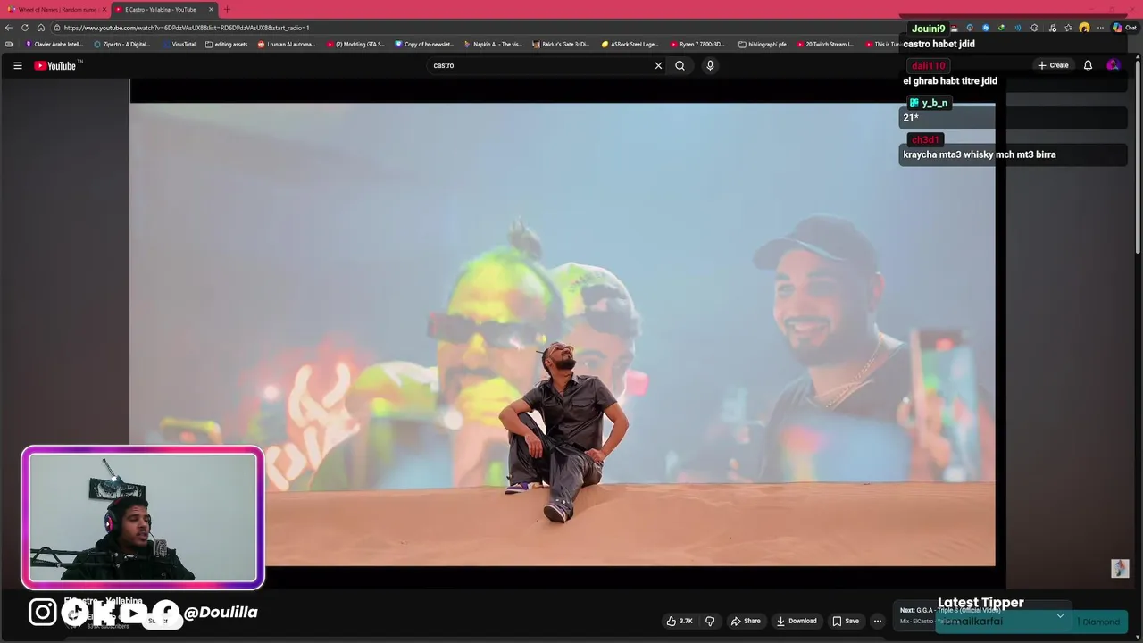
Task: Open 'I run an AI automa...' bookmark
Action: [x=287, y=44]
